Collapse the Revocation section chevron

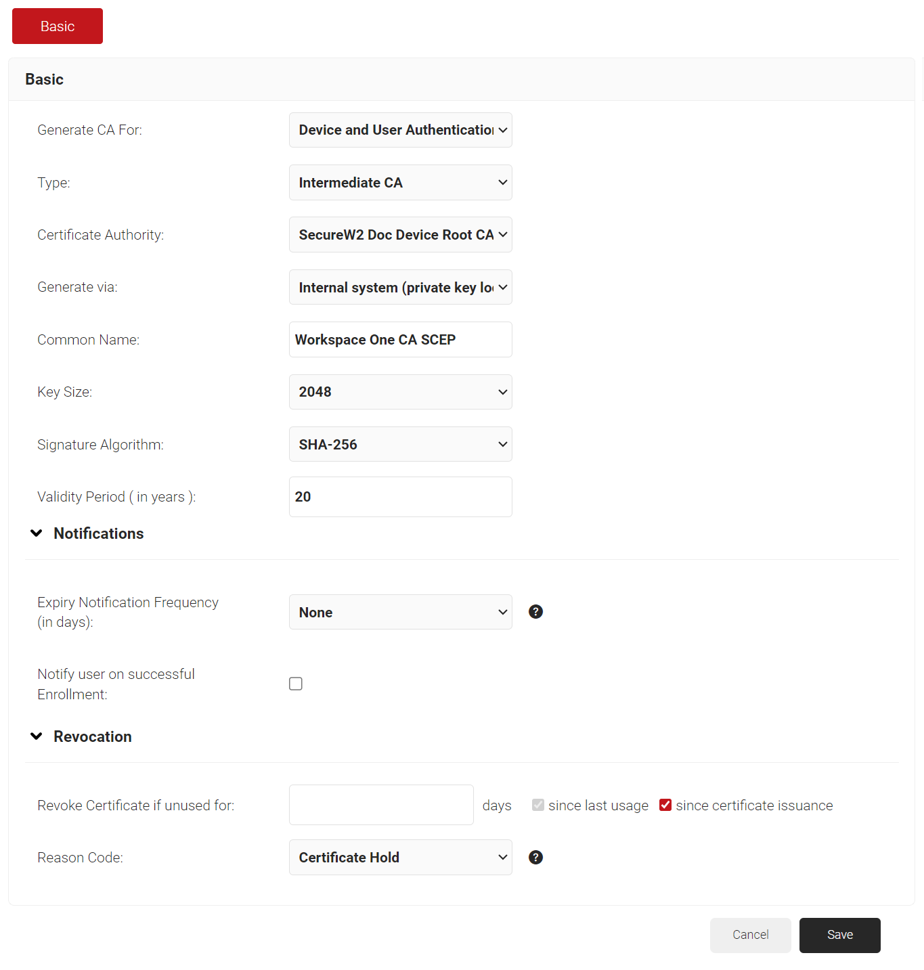click(37, 736)
